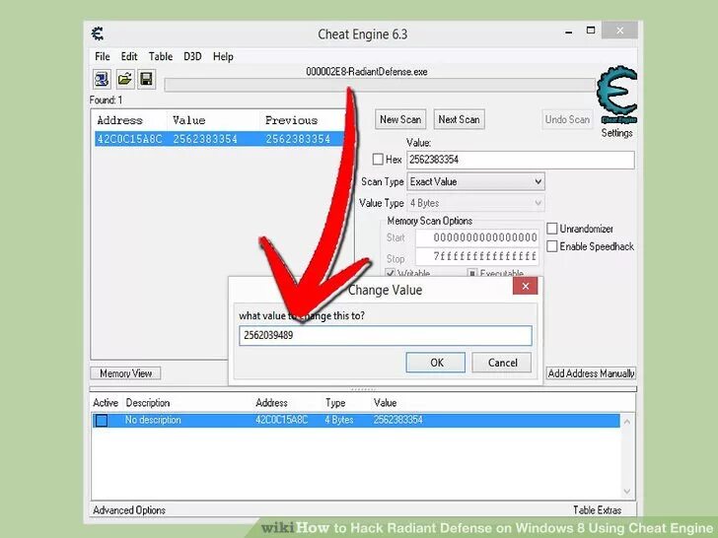This screenshot has width=718, height=538.
Task: Click the scan Value input field
Action: (x=520, y=160)
